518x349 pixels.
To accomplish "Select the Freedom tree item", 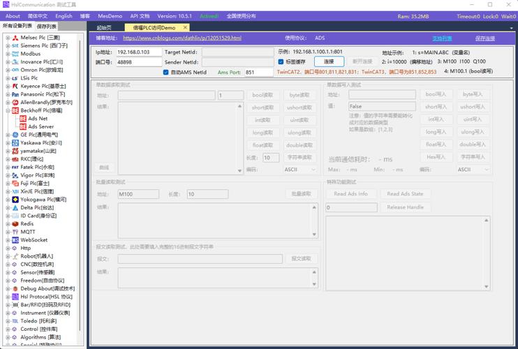I will [x=43, y=281].
